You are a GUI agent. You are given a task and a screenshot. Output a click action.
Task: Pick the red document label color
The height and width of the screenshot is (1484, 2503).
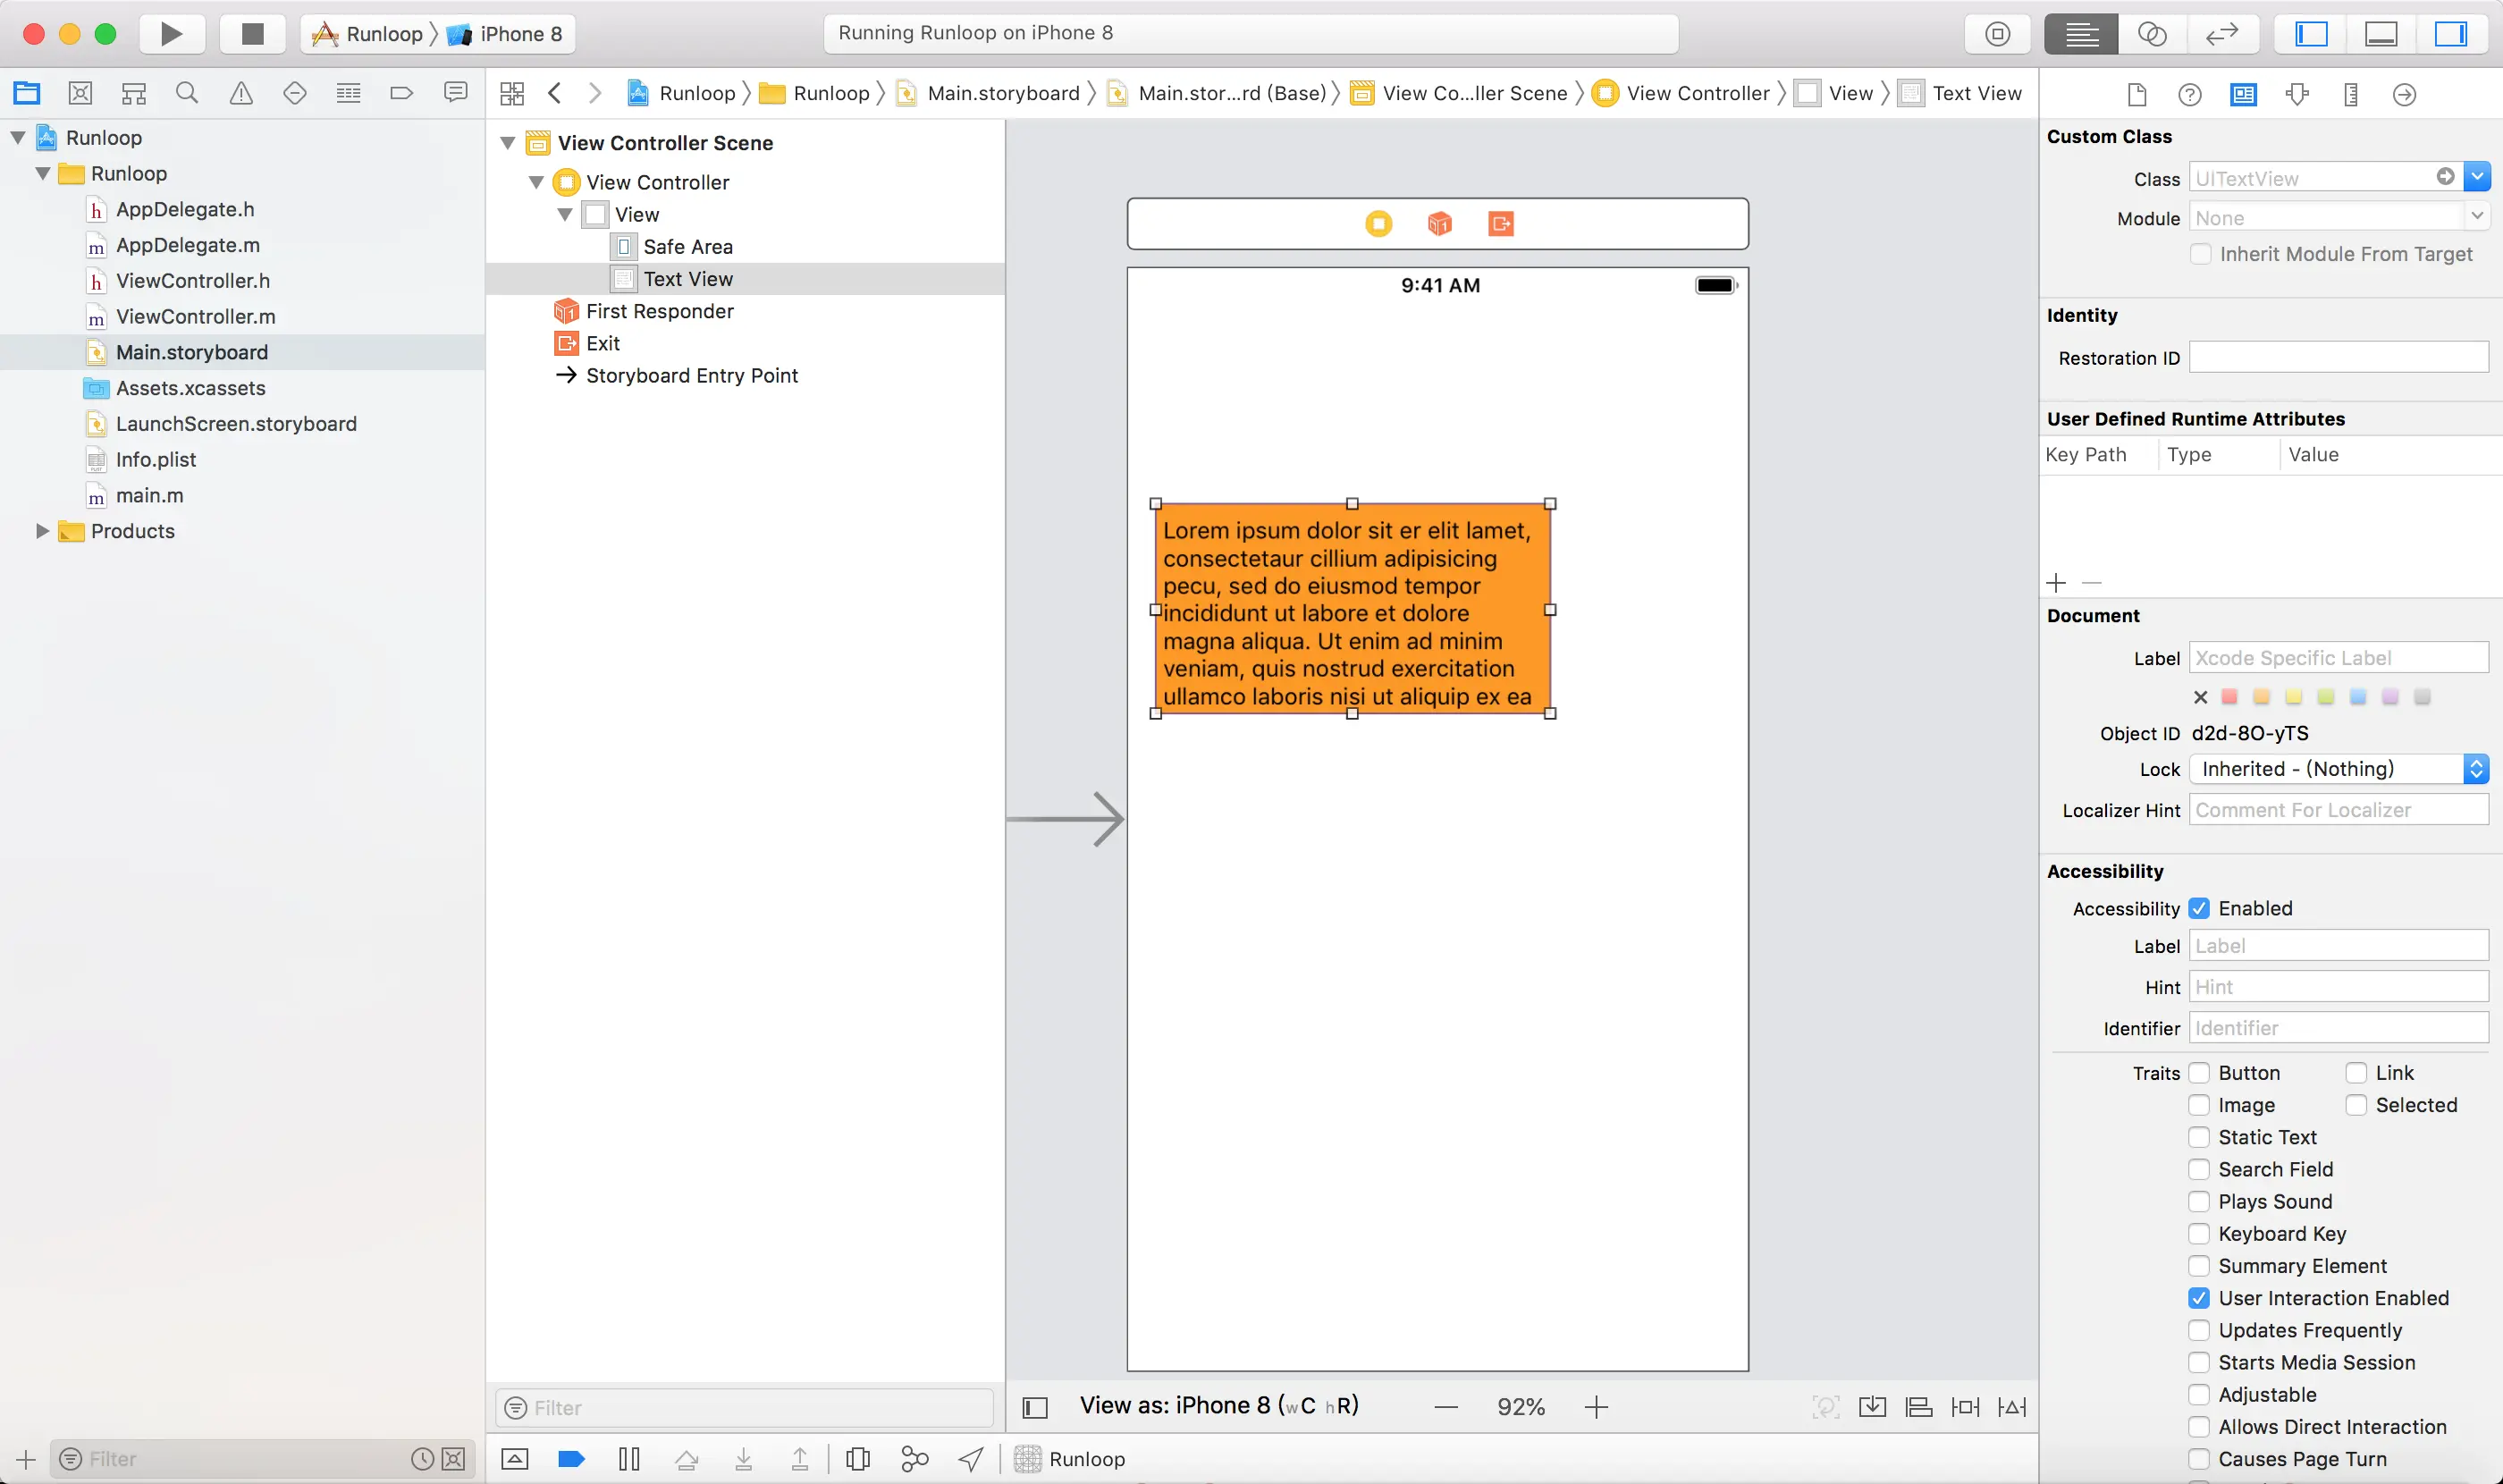(x=2229, y=697)
